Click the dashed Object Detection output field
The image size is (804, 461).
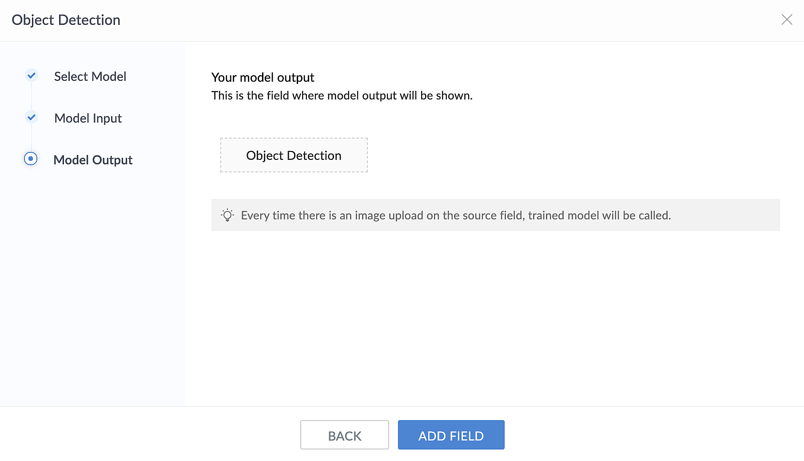click(294, 155)
